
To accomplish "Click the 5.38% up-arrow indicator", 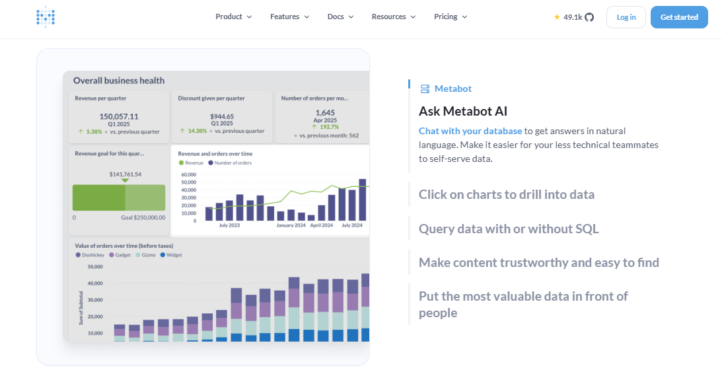I will click(x=81, y=131).
